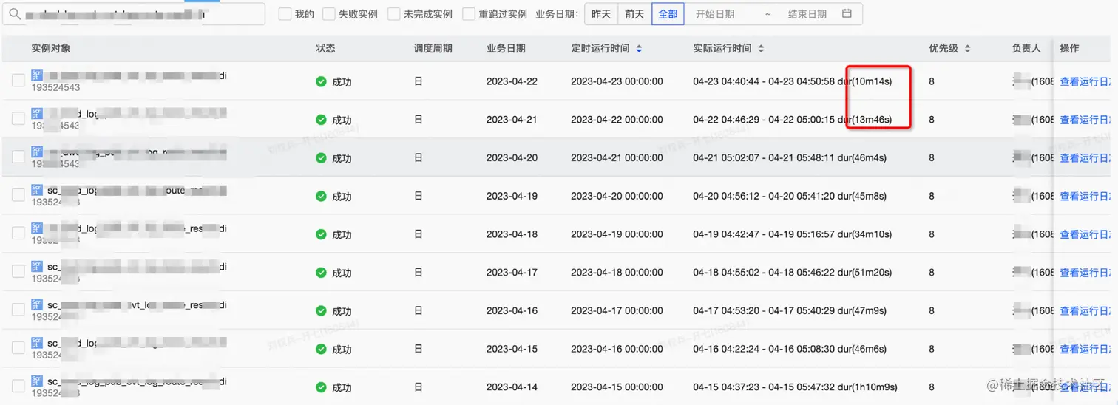Open 查看运行日志 for 2023-04-15 row
Screen dimensions: 1118x405
(x=1085, y=350)
